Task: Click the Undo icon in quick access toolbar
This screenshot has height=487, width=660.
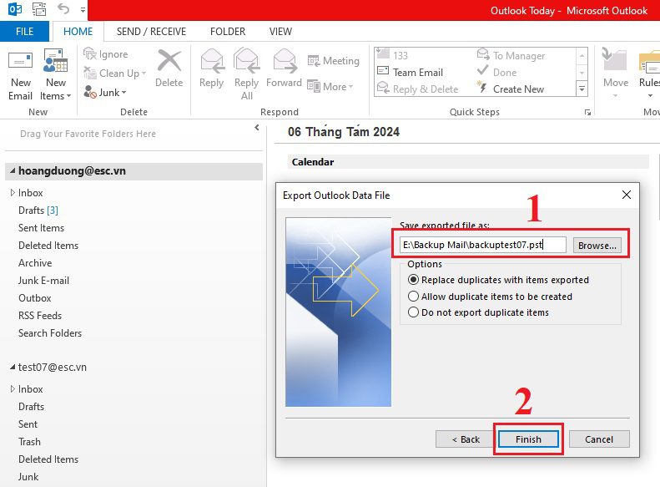Action: point(63,9)
